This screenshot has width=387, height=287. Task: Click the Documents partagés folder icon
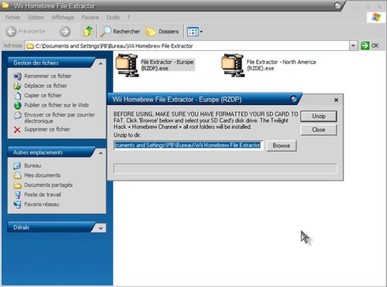coord(17,185)
